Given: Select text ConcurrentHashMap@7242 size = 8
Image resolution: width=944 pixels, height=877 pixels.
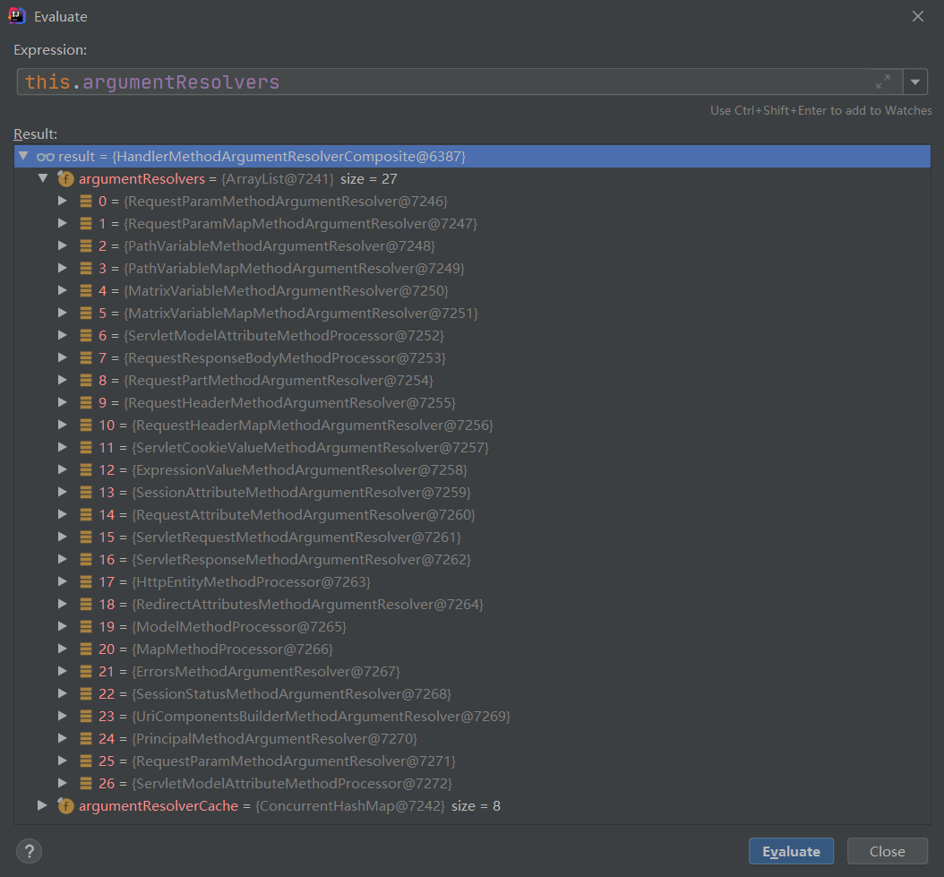Looking at the screenshot, I should [x=377, y=806].
